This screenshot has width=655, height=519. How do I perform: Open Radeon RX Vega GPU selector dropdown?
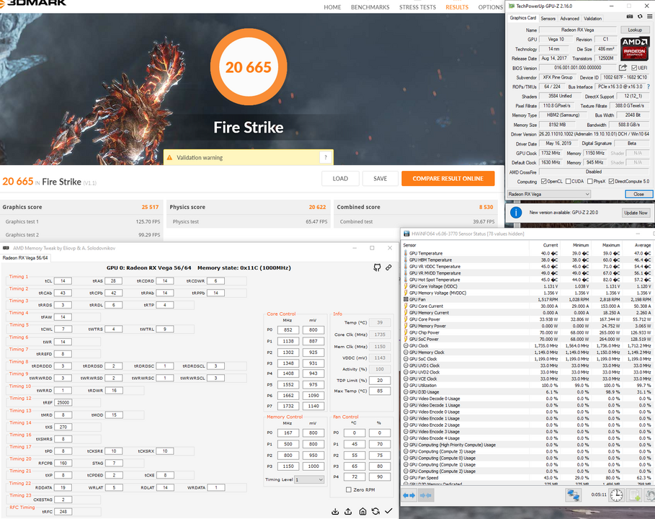pos(549,194)
